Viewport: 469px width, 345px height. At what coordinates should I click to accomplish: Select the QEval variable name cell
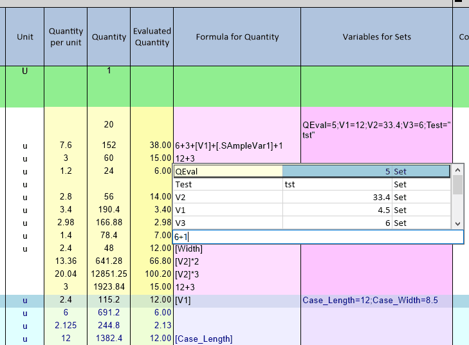point(228,171)
